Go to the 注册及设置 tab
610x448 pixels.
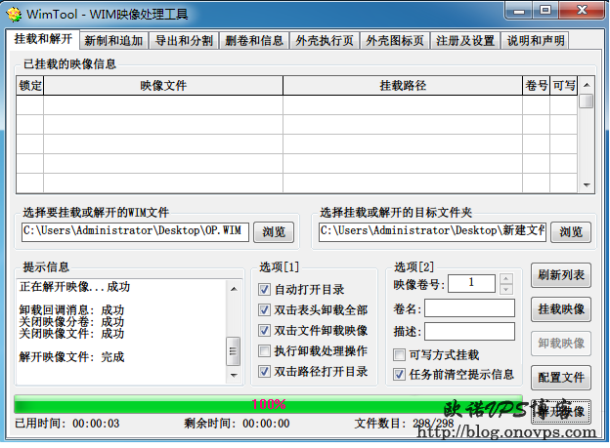click(x=465, y=41)
